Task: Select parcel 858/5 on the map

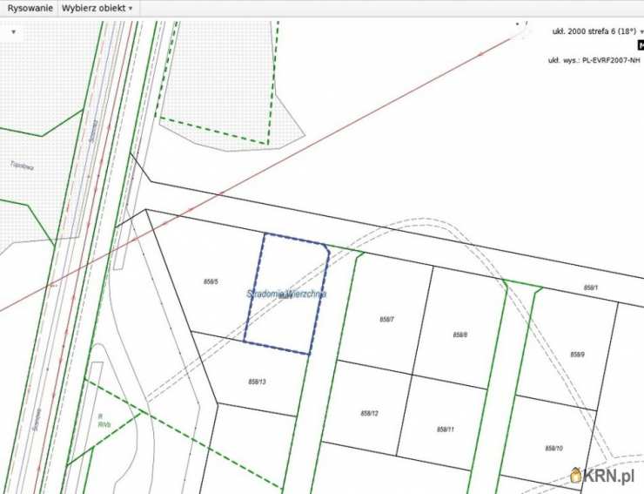Action: click(210, 281)
